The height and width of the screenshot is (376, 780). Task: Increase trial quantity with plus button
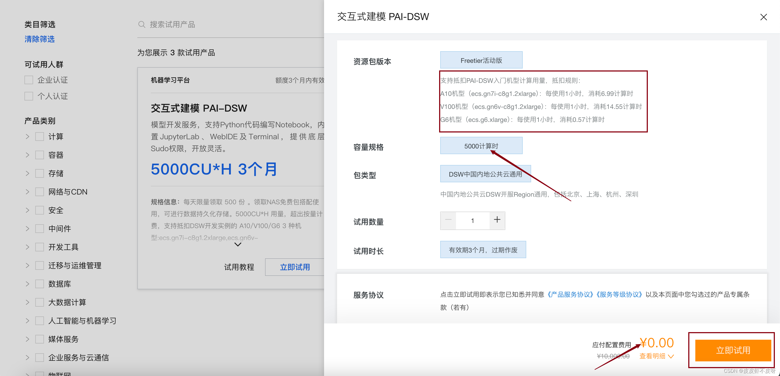(497, 220)
